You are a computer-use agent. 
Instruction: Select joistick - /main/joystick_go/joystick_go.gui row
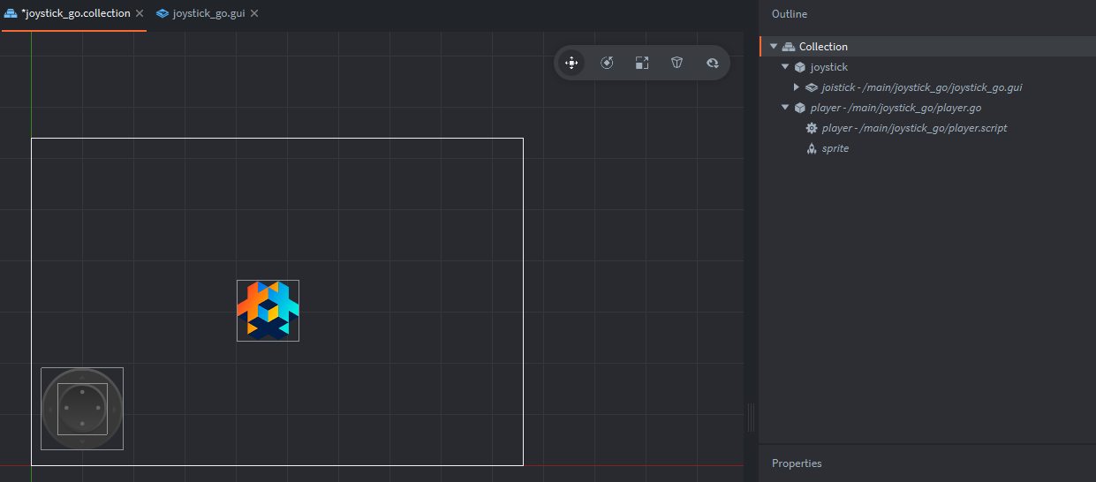coord(926,87)
